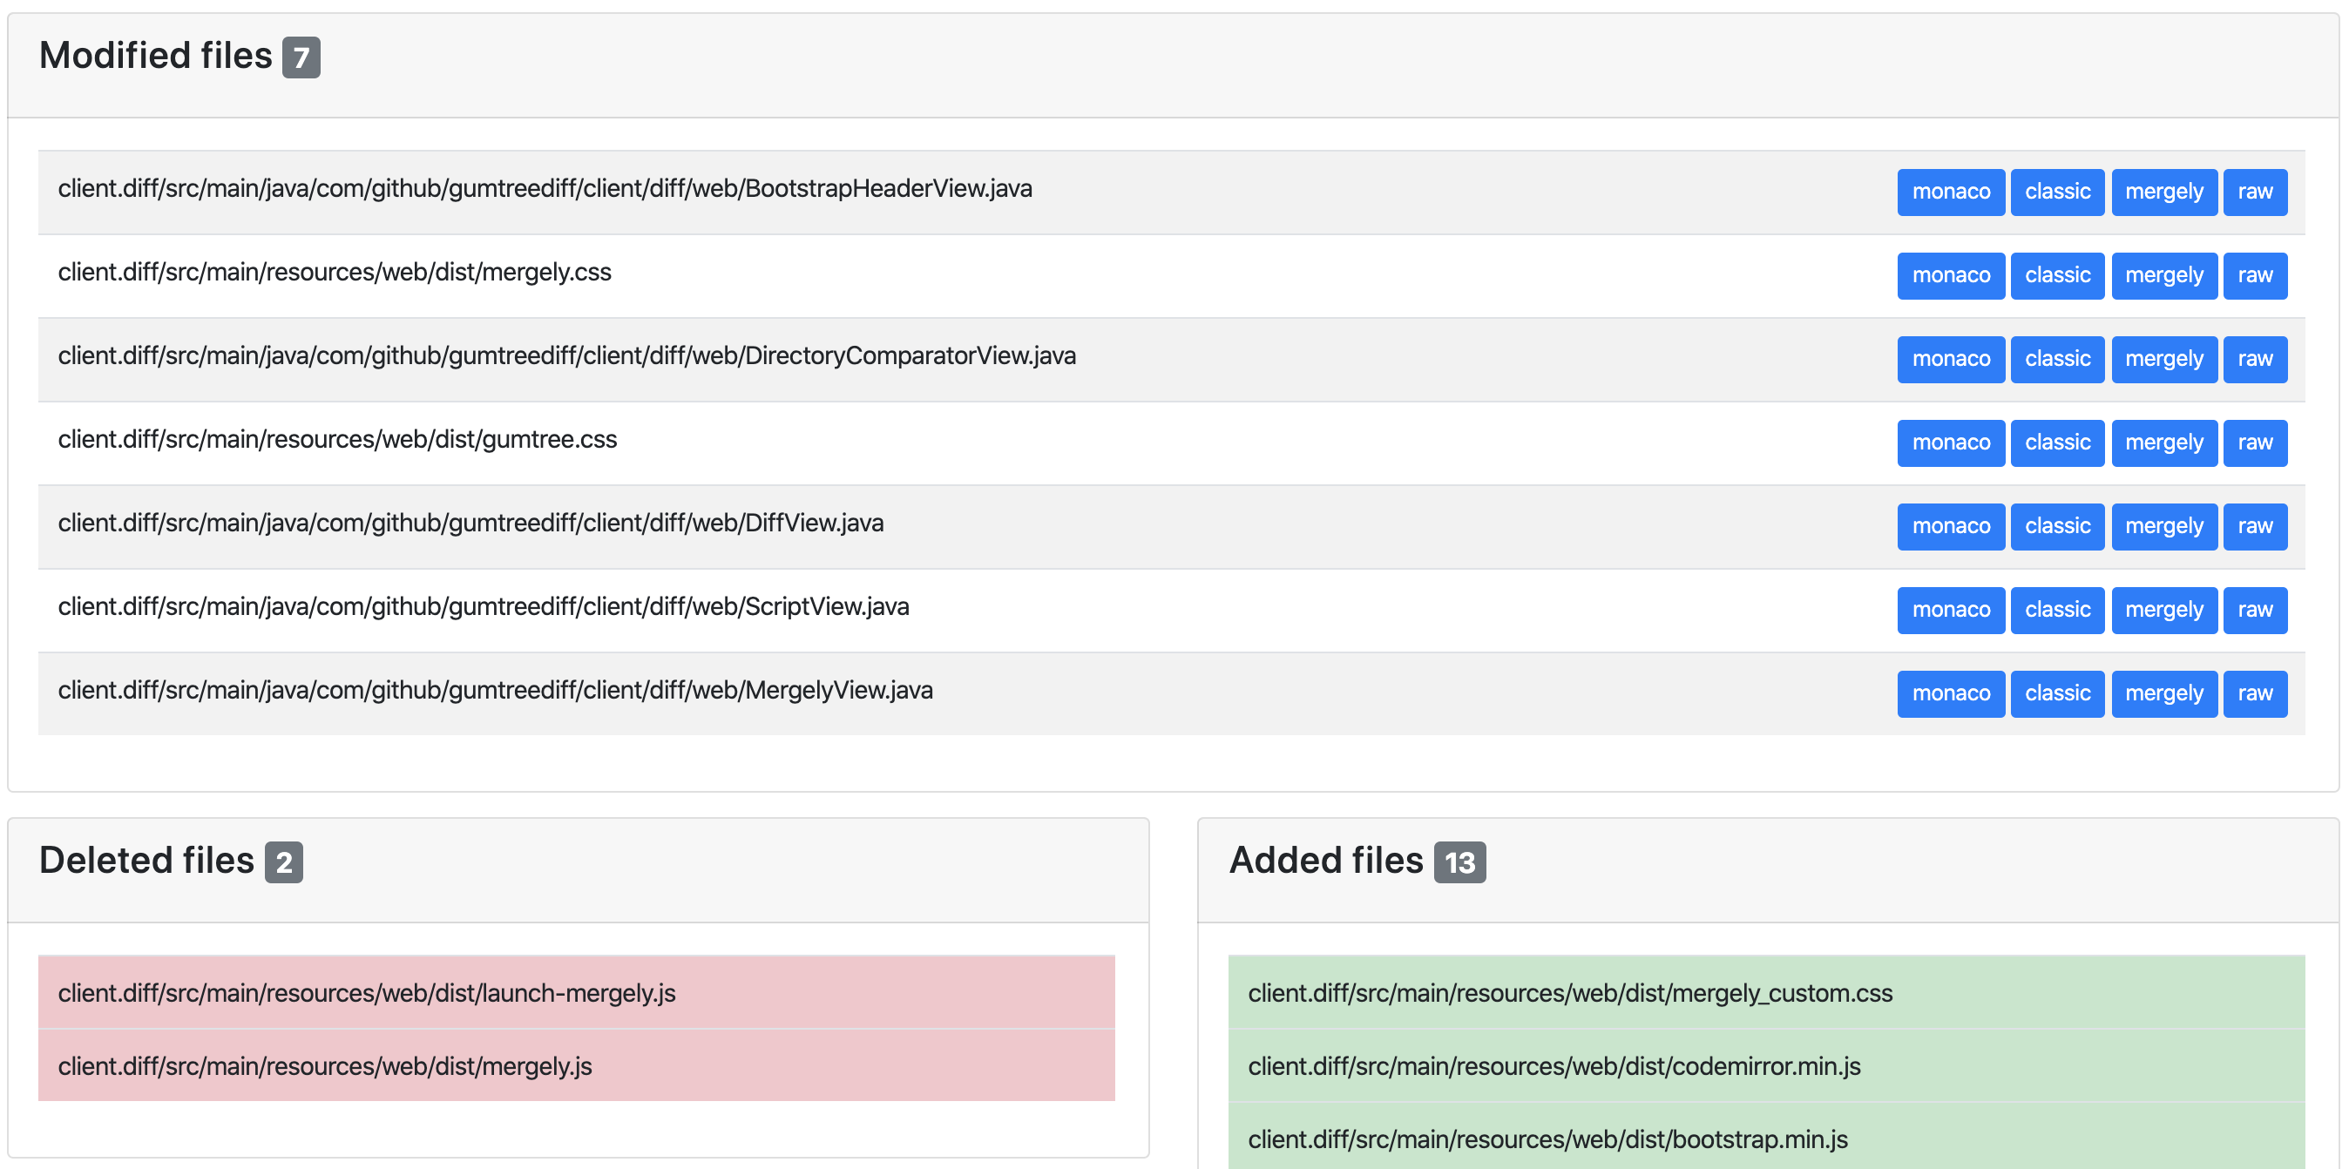Open raw diff for MergelyView.java
This screenshot has width=2349, height=1169.
(2254, 694)
